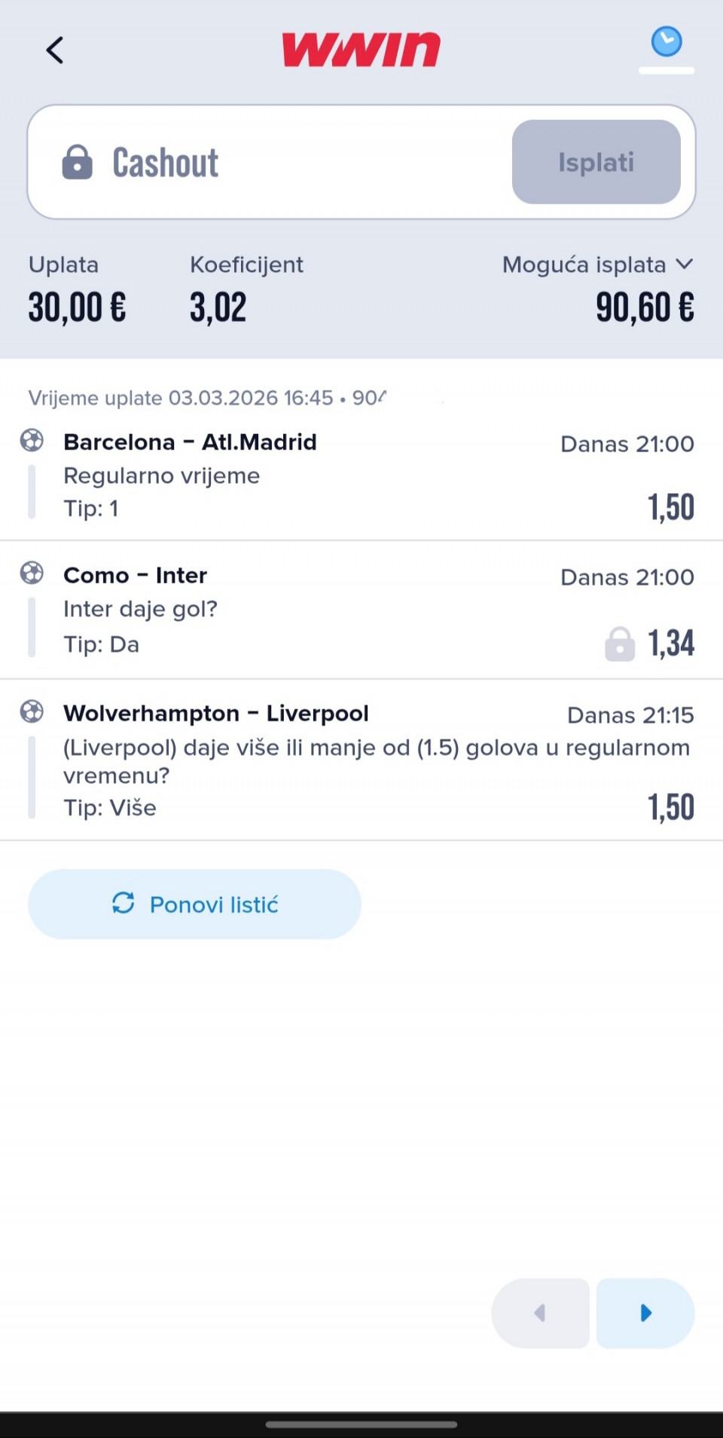Open the history clock icon
Image resolution: width=723 pixels, height=1438 pixels.
(x=667, y=42)
